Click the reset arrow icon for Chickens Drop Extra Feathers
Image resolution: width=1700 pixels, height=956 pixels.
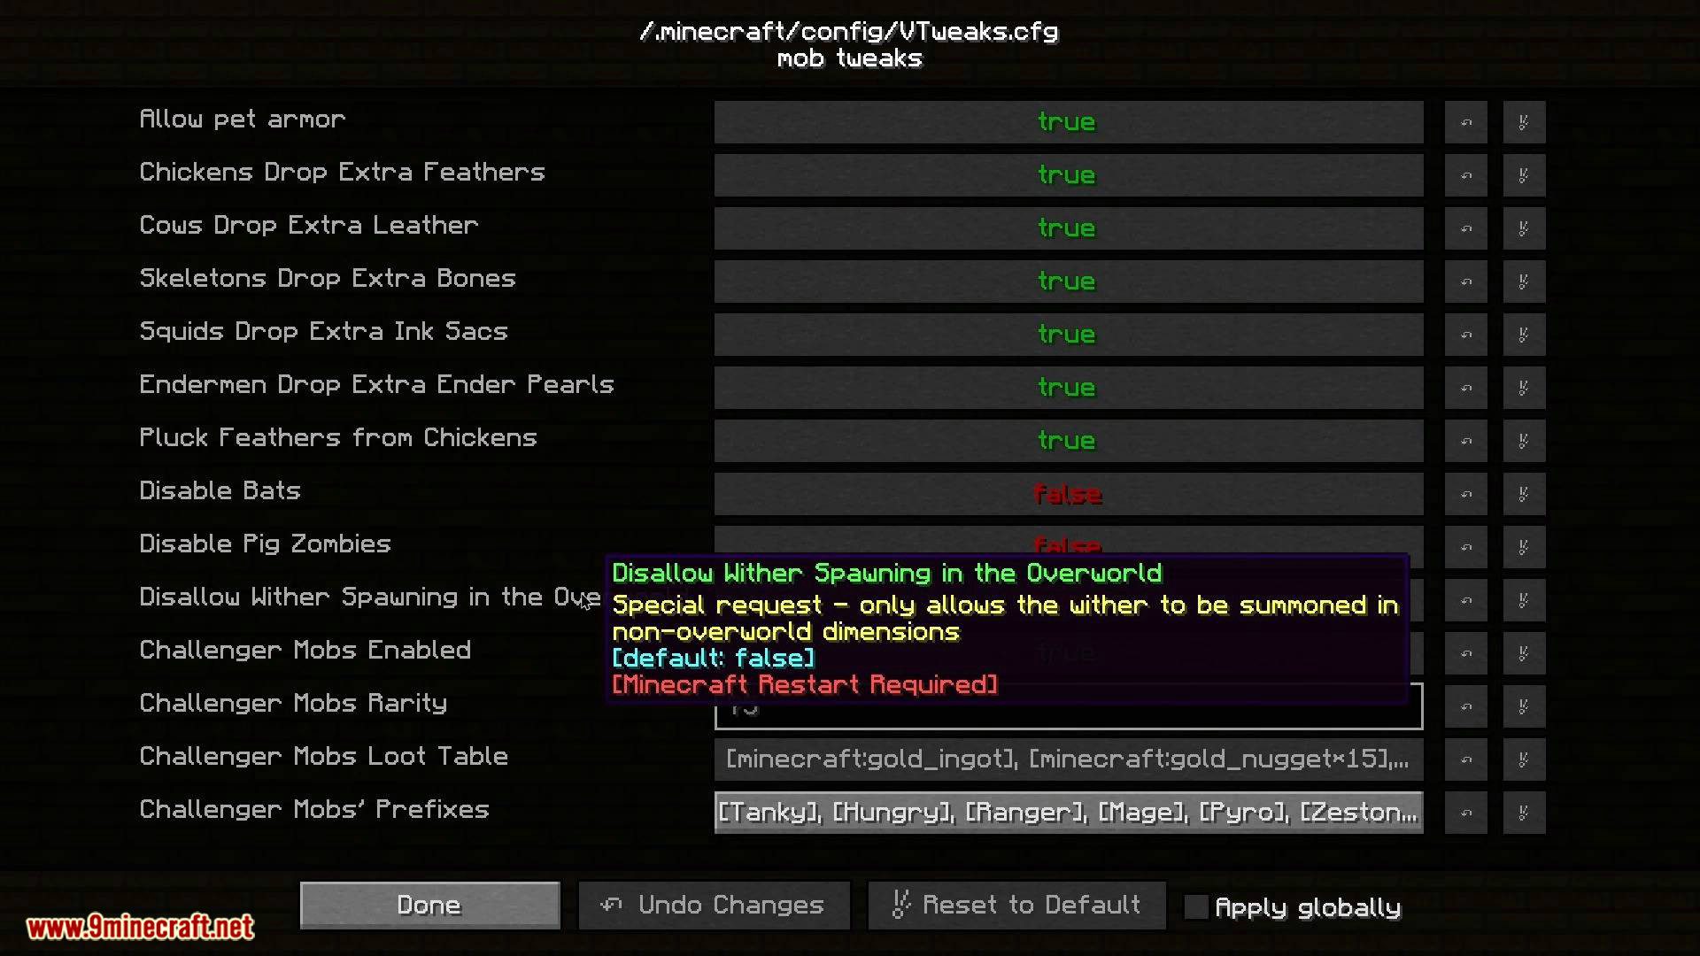click(1463, 173)
